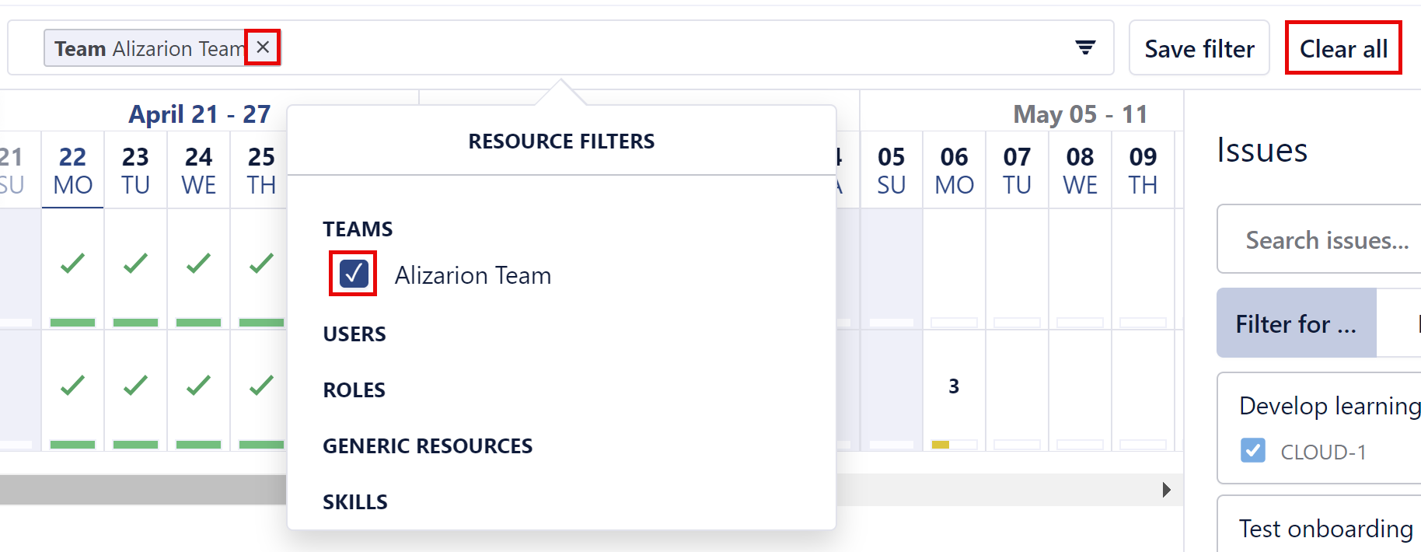
Task: Click the Search issues input field
Action: [x=1326, y=240]
